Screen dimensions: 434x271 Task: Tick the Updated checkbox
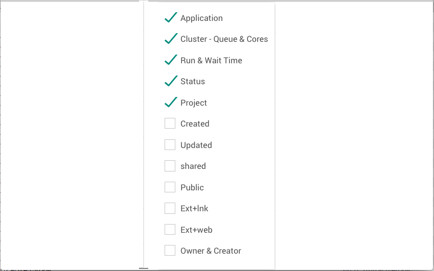pyautogui.click(x=170, y=145)
